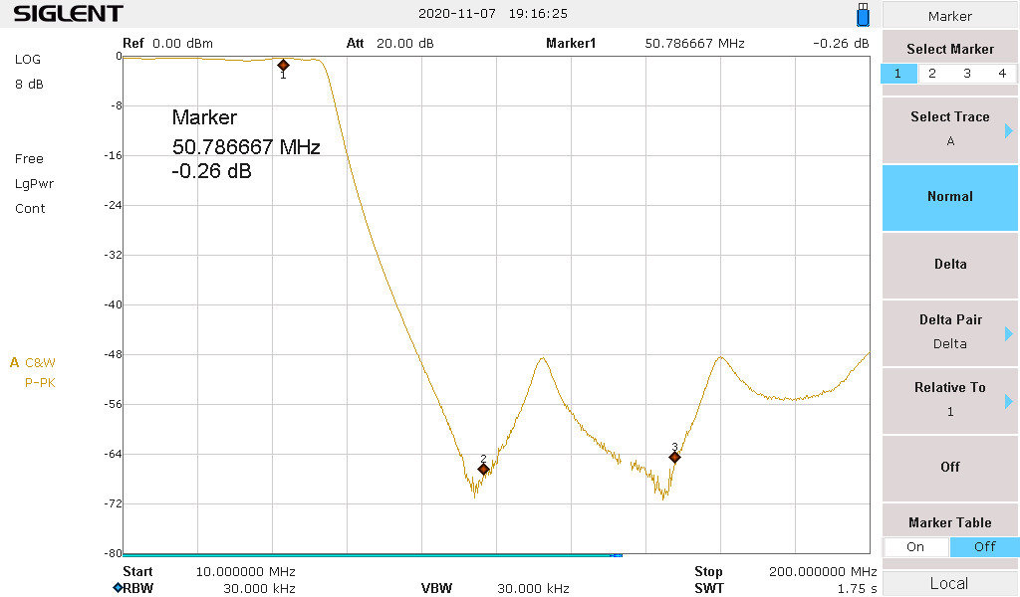
Task: Turn Marker Table On
Action: (x=915, y=546)
